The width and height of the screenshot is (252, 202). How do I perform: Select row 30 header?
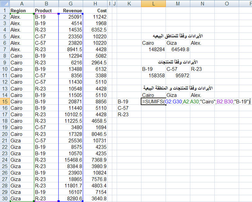[x=5, y=199]
